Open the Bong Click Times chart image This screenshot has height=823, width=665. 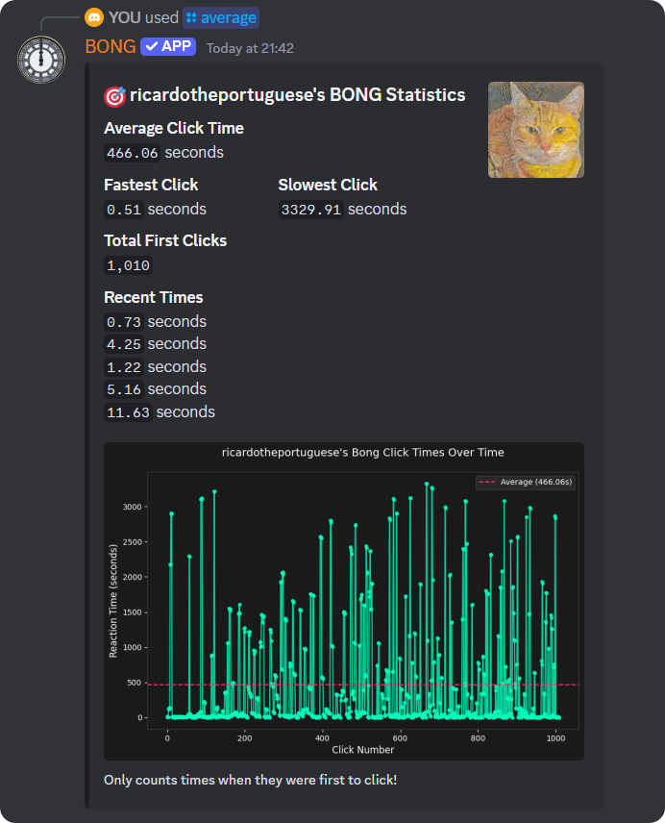pos(344,601)
